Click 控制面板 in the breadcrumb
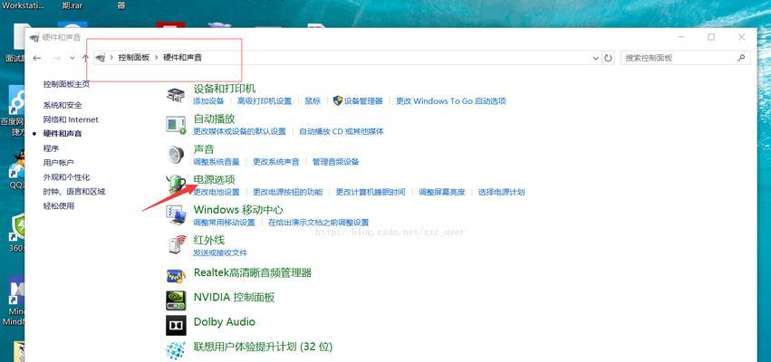The height and width of the screenshot is (362, 771). point(134,58)
